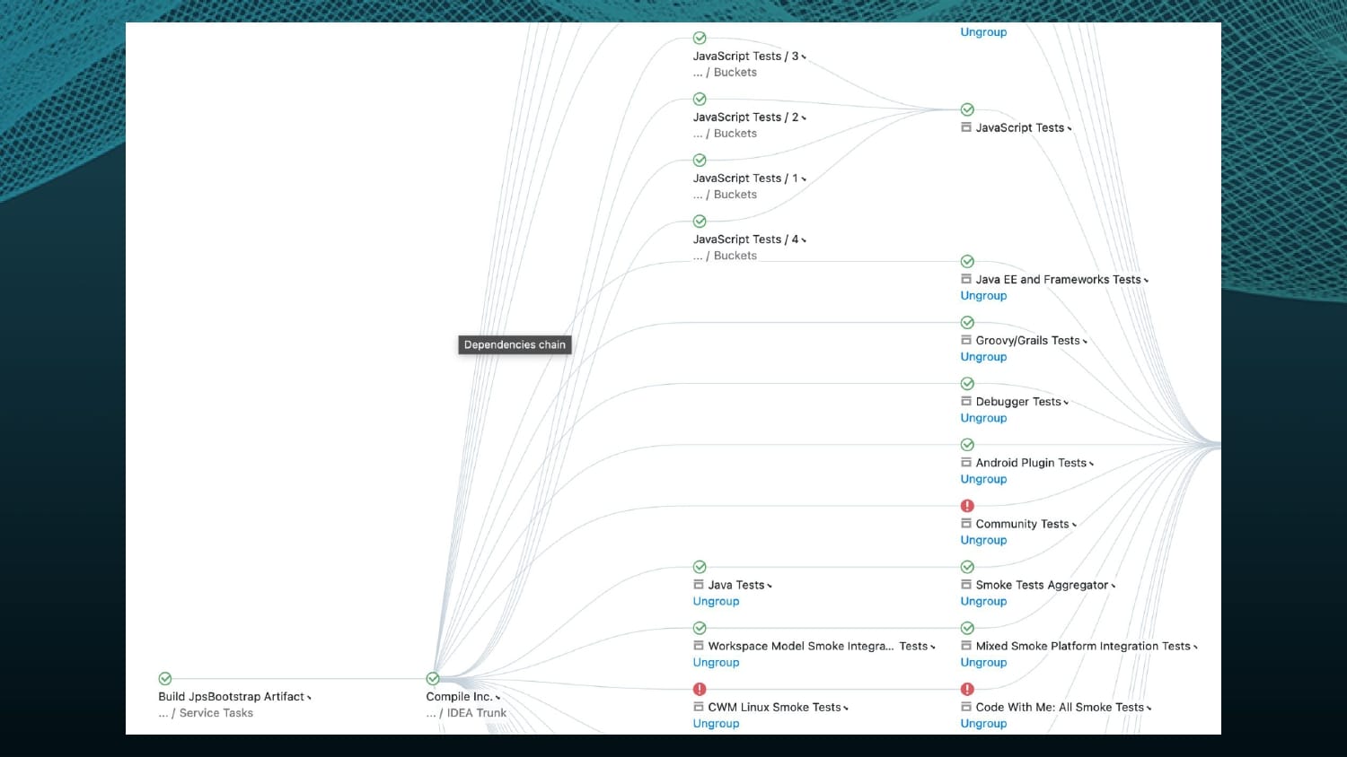This screenshot has height=757, width=1347.
Task: Click group icon beside Groovy/Grails Tests
Action: coord(966,340)
